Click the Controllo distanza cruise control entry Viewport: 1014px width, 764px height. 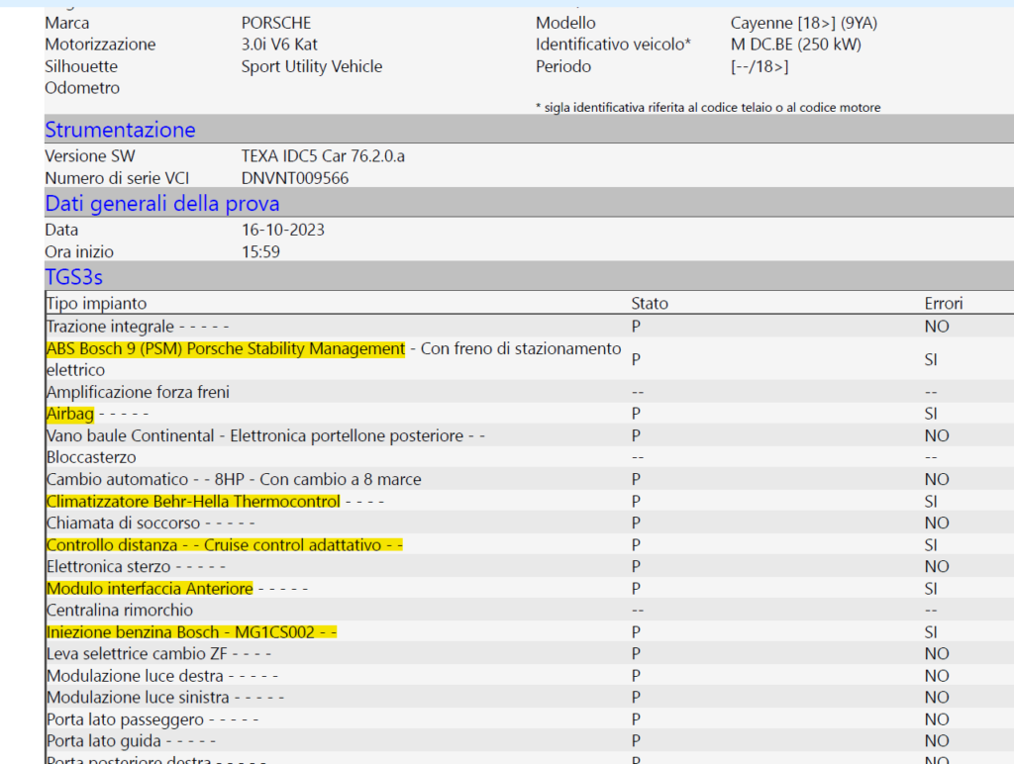coord(224,544)
